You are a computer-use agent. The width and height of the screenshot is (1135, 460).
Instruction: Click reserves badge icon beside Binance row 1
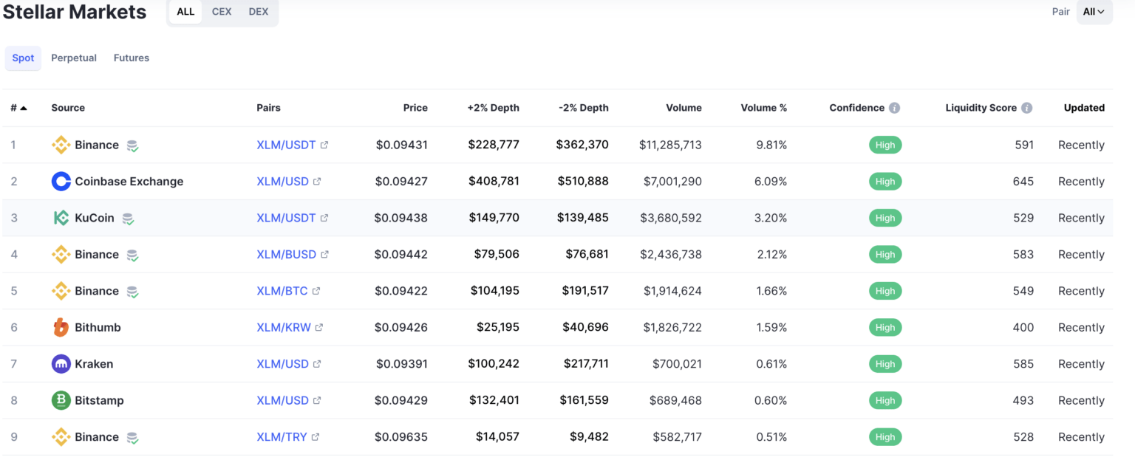[x=132, y=145]
